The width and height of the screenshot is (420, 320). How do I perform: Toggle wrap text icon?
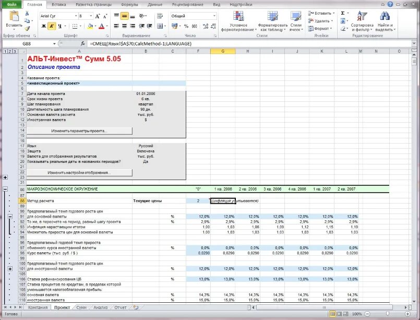coord(160,16)
